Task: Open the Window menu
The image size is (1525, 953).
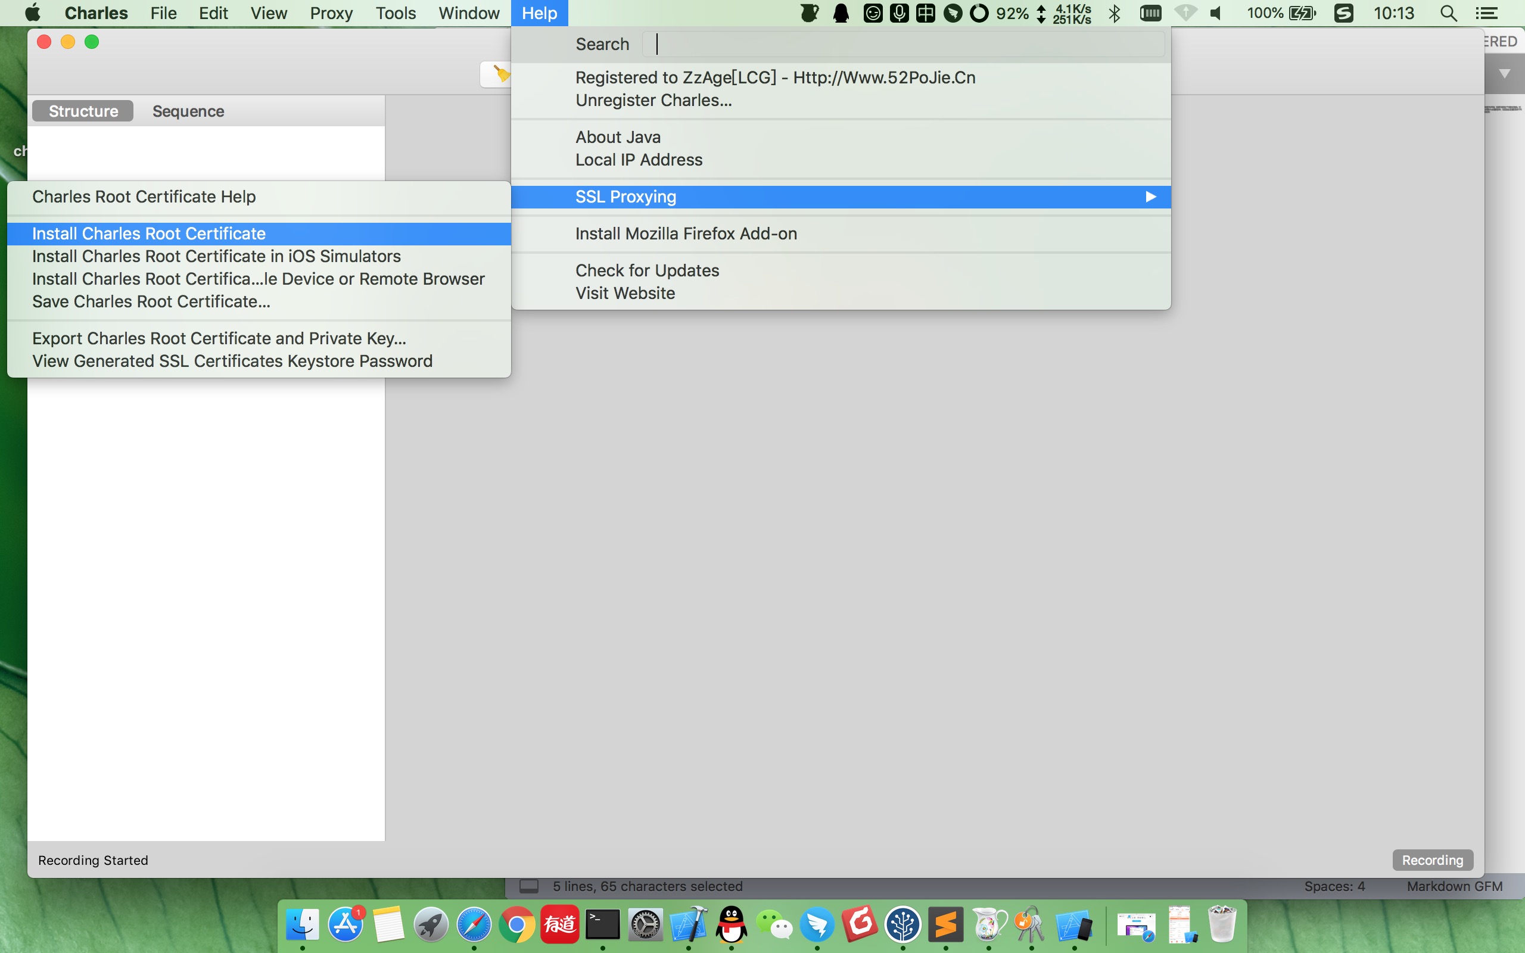Action: 469,13
